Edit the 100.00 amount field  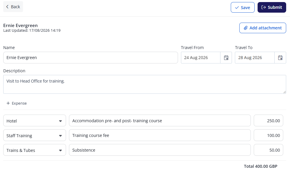coord(268,135)
